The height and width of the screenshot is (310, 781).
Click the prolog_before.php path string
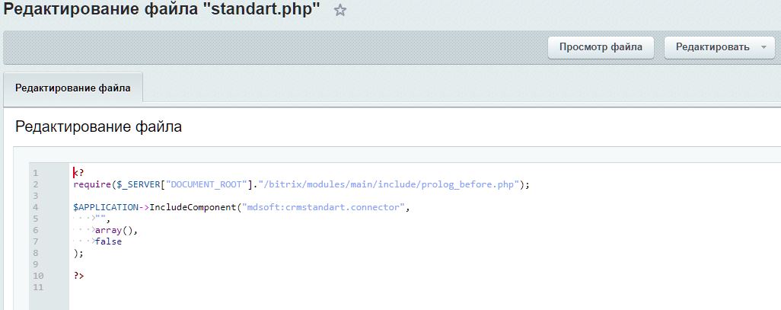388,184
